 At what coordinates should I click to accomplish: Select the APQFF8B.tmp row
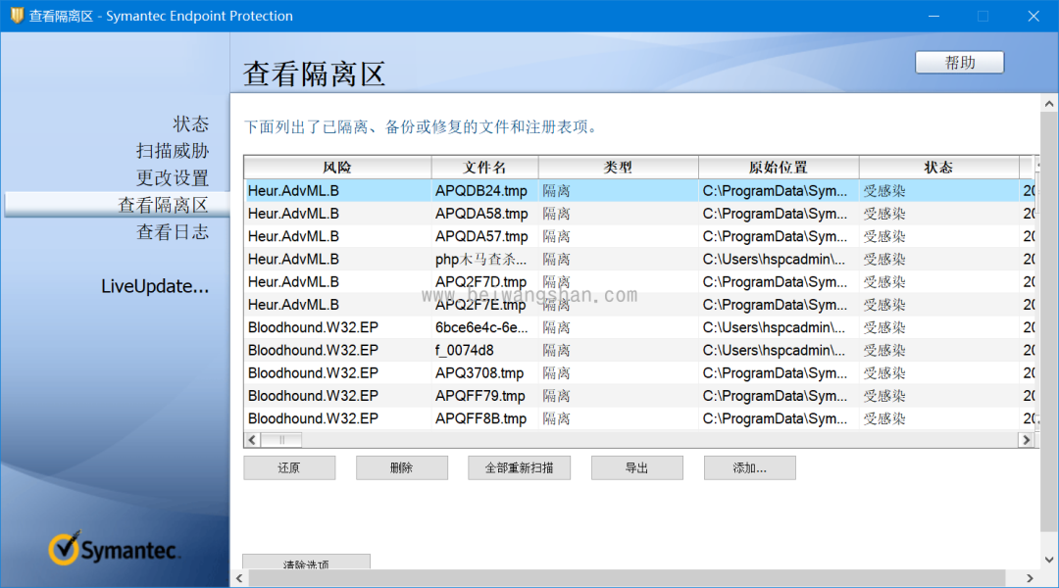(638, 418)
